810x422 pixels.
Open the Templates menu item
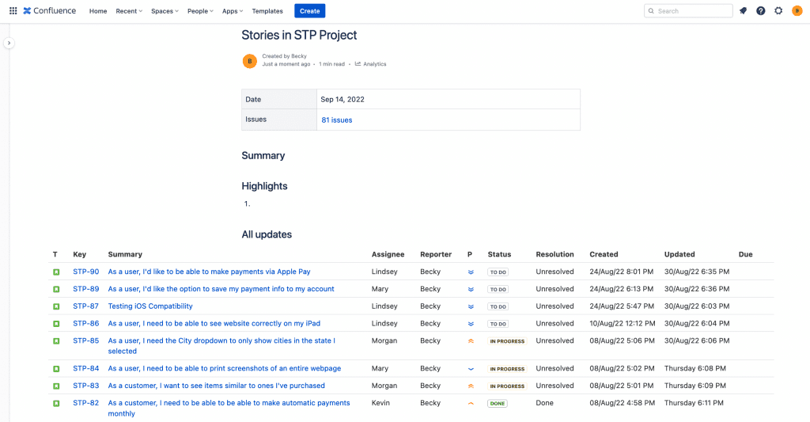point(267,11)
